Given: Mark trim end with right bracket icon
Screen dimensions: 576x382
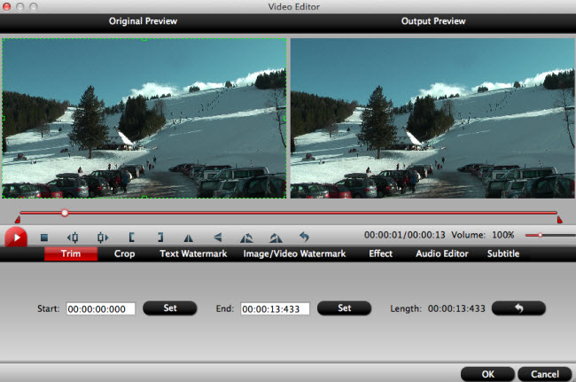Looking at the screenshot, I should [x=160, y=238].
